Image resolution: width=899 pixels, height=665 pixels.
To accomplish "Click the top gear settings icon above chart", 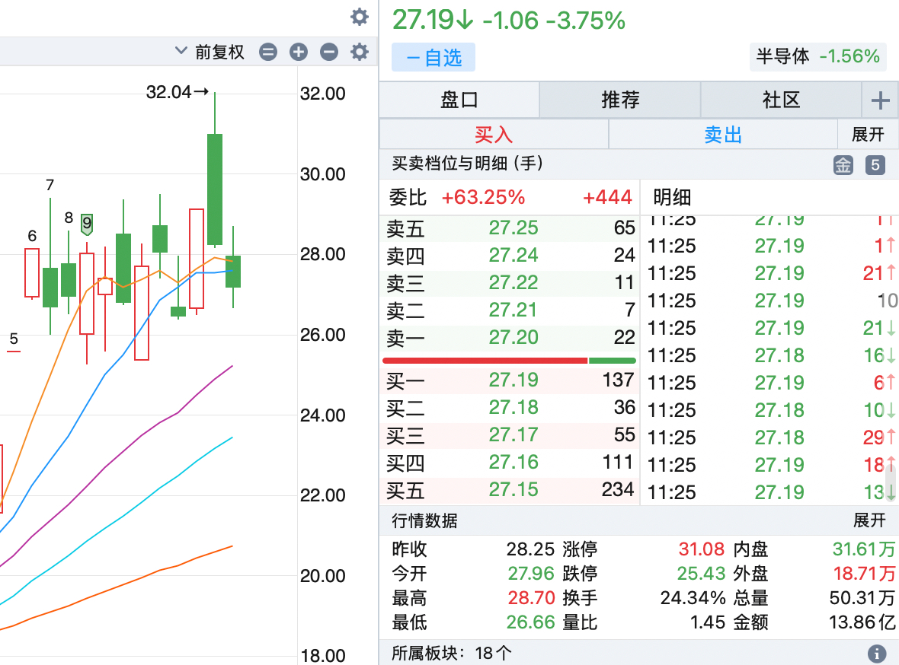I will pyautogui.click(x=360, y=17).
